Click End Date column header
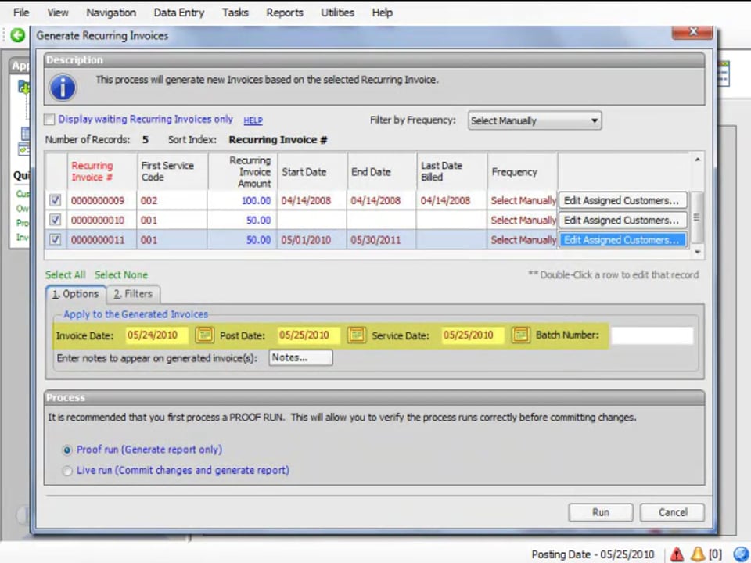Screen dimensions: 751x563 [x=382, y=171]
